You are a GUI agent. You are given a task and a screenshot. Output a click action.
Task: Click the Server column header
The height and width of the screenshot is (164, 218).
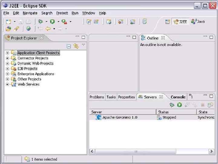pyautogui.click(x=123, y=112)
